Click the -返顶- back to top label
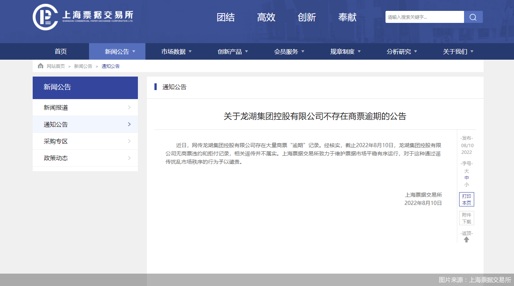514x286 pixels. (467, 233)
